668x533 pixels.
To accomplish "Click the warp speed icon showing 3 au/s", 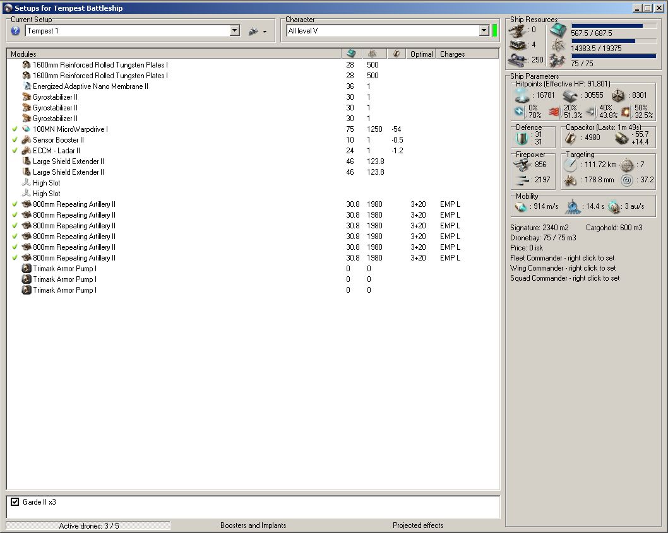I will click(614, 206).
